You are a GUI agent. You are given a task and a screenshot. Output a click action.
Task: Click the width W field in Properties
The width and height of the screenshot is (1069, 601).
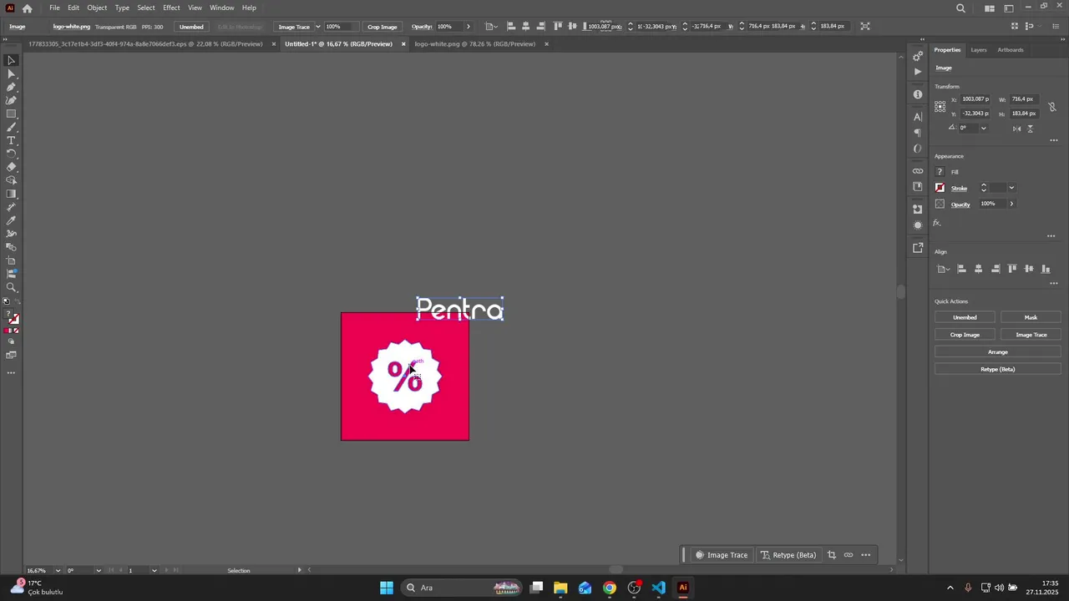coord(1023,99)
